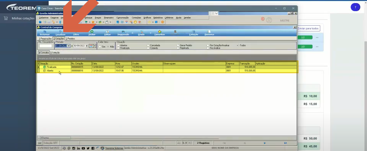The height and width of the screenshot is (151, 367).
Task: Click the Localizar search tool
Action: [x=61, y=33]
